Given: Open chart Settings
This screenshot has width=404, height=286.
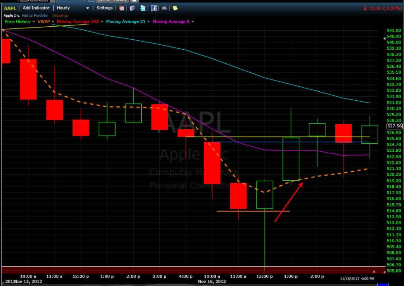Looking at the screenshot, I should 104,8.
